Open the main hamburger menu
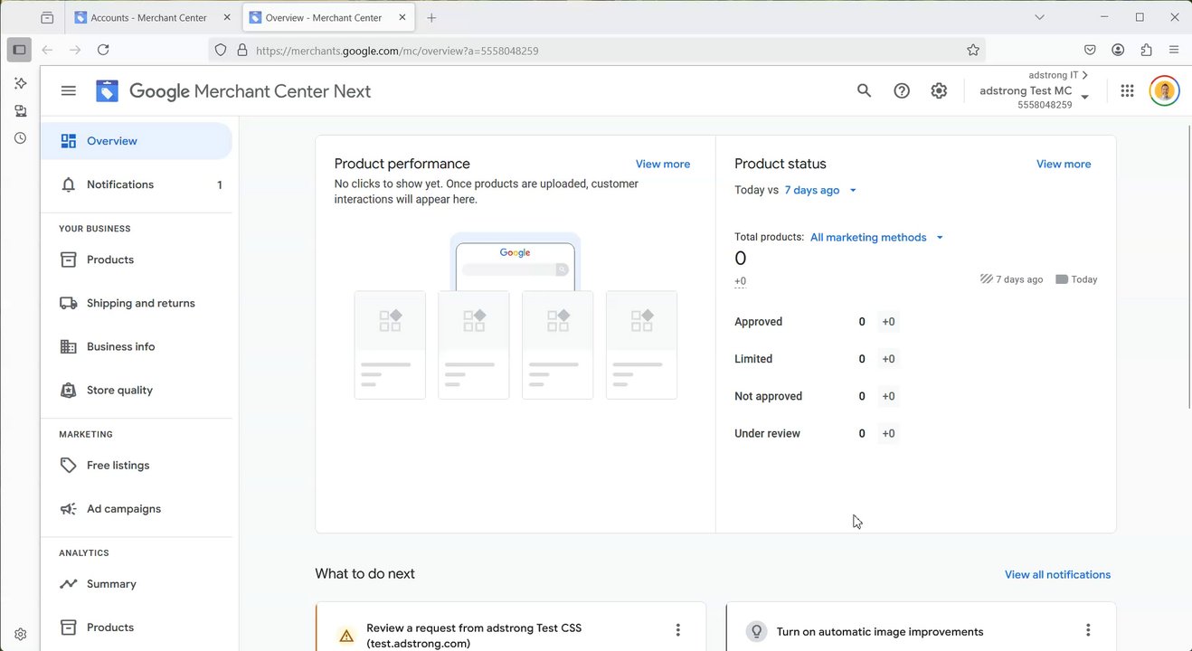This screenshot has height=651, width=1192. tap(69, 90)
